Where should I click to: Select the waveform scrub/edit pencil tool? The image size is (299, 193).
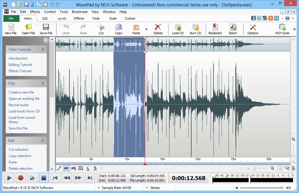[59, 169]
